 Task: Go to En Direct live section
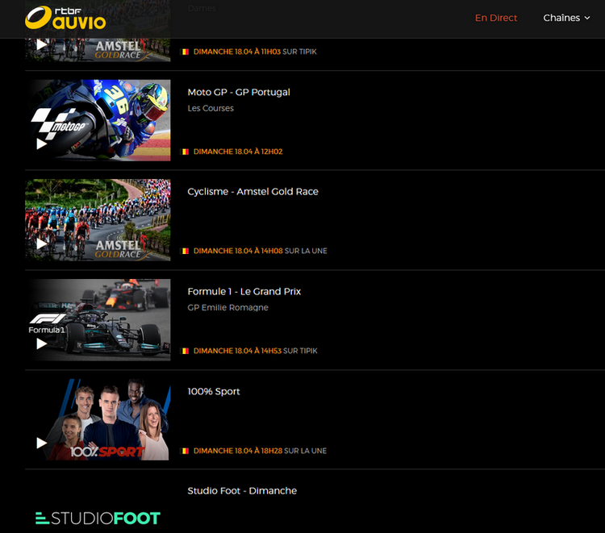coord(496,18)
